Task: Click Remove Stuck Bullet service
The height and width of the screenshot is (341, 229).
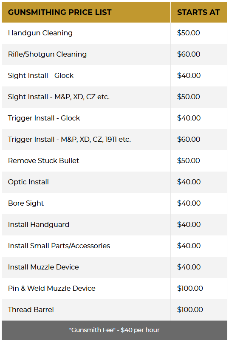Action: point(43,161)
